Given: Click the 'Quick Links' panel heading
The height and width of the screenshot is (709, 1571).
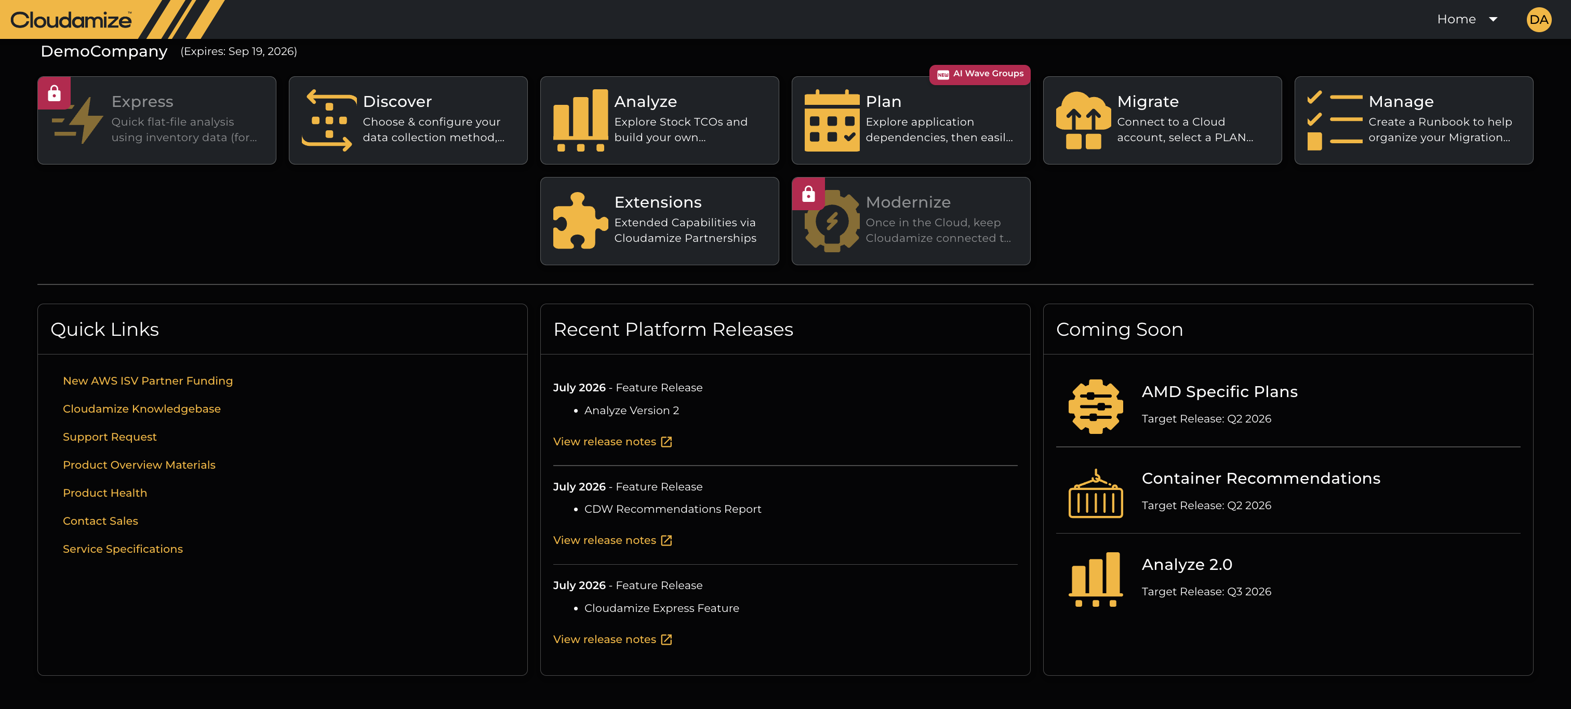Looking at the screenshot, I should click(104, 330).
